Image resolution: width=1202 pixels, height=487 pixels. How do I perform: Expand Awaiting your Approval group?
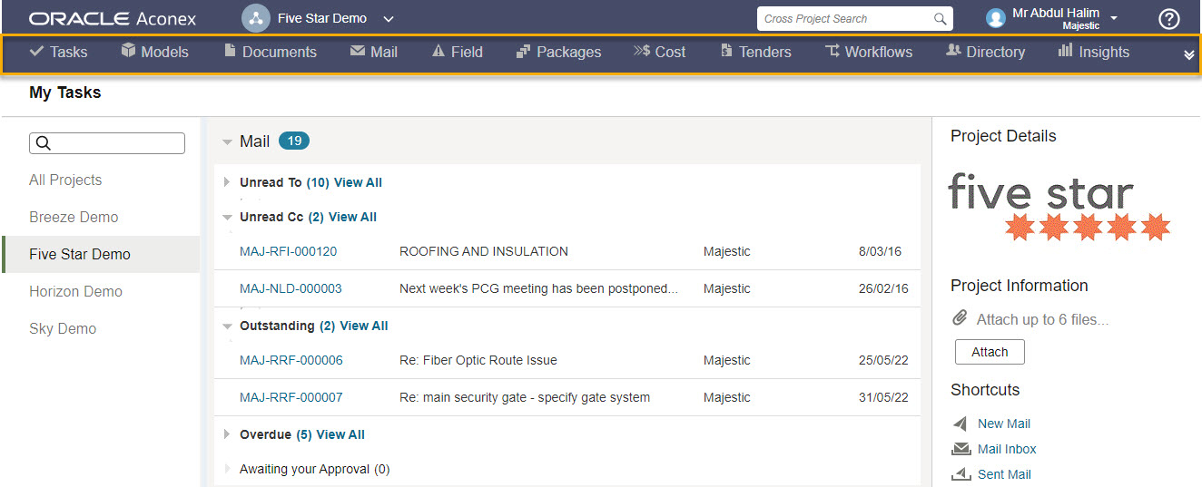click(227, 469)
